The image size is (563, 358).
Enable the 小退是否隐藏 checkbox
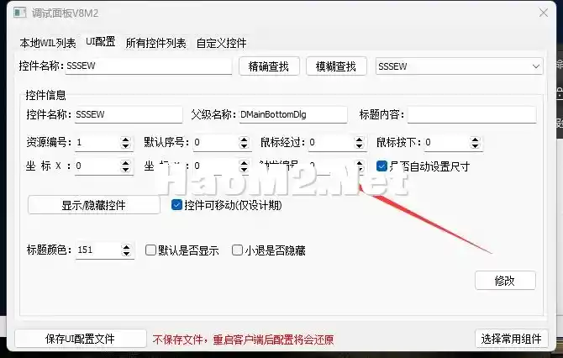click(x=237, y=250)
